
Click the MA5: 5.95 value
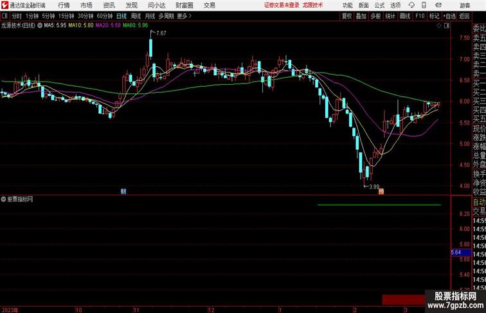(x=55, y=26)
